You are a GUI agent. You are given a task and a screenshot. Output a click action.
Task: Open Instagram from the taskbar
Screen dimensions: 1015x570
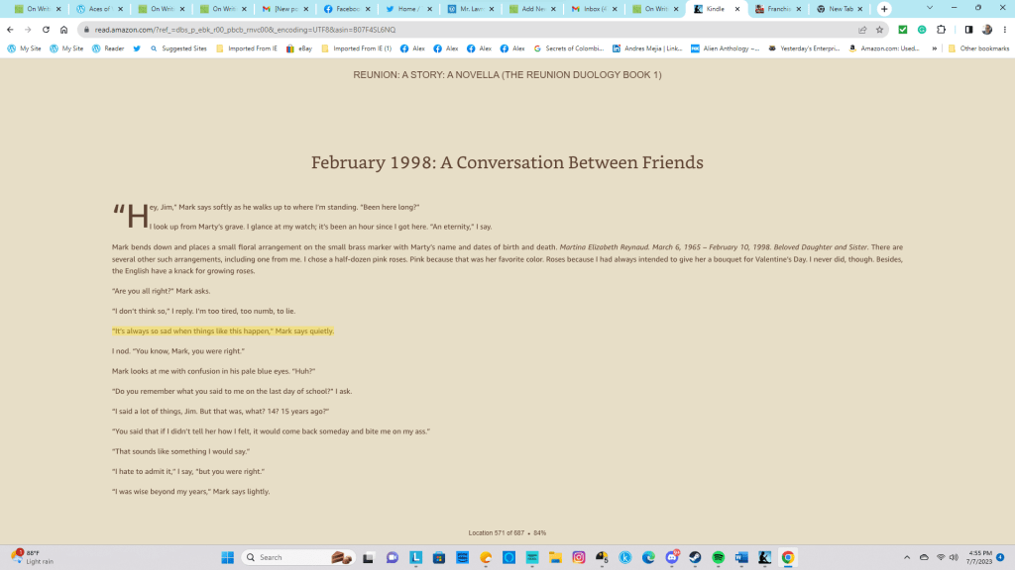point(579,557)
